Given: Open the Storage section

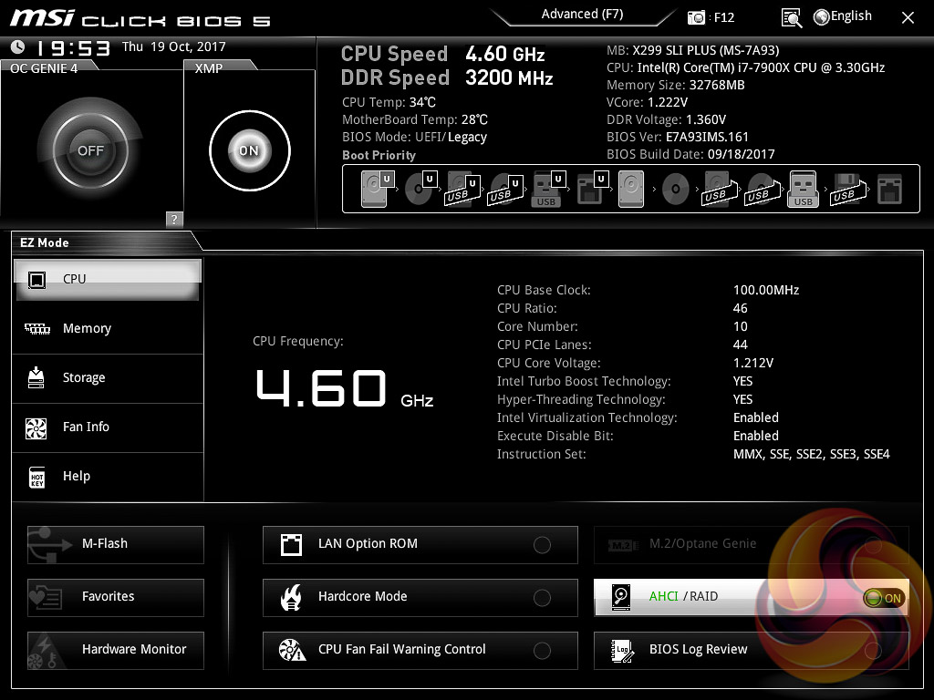Looking at the screenshot, I should (84, 378).
